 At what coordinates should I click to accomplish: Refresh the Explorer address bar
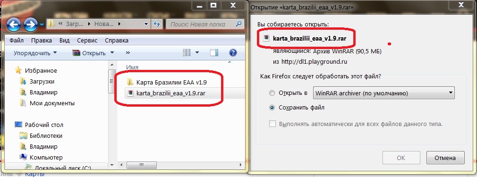click(157, 24)
